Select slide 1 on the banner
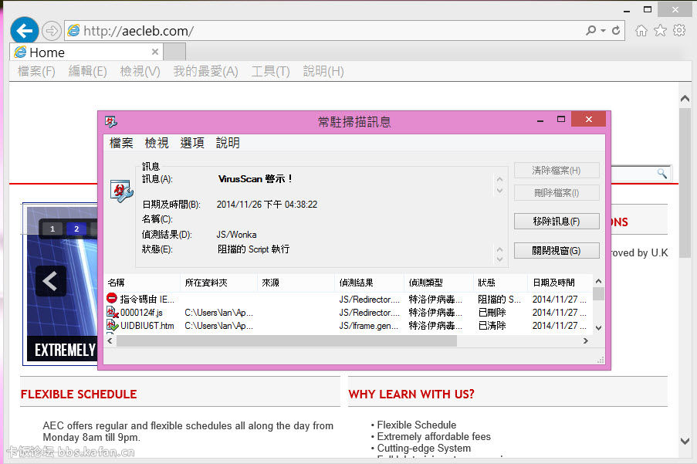 52,229
